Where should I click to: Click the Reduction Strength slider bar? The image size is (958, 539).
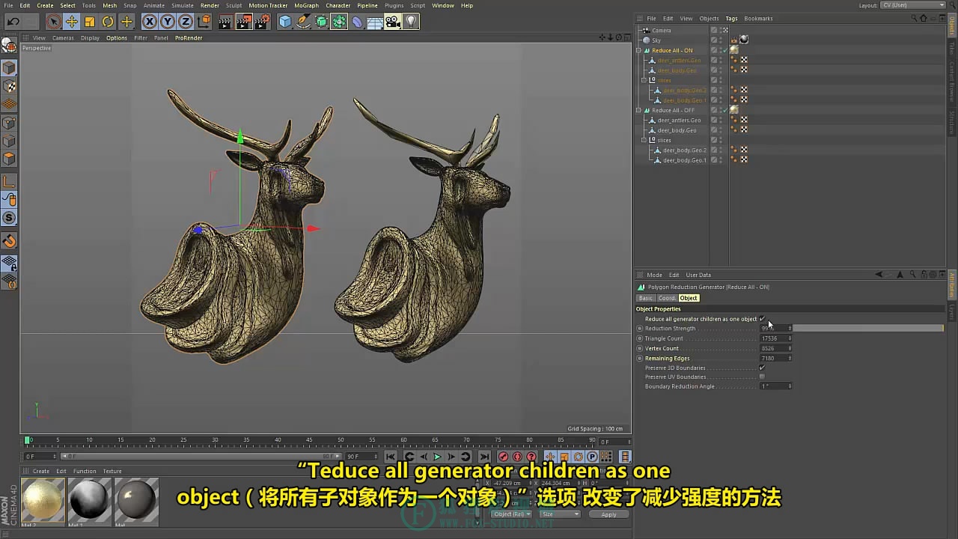(x=868, y=328)
